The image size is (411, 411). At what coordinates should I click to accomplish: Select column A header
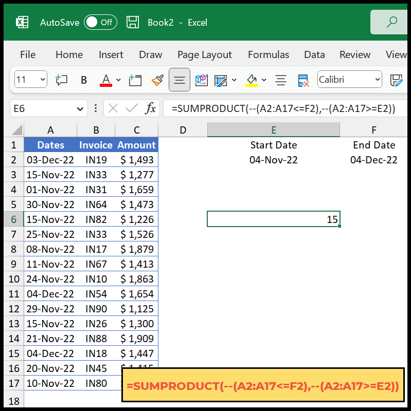50,130
